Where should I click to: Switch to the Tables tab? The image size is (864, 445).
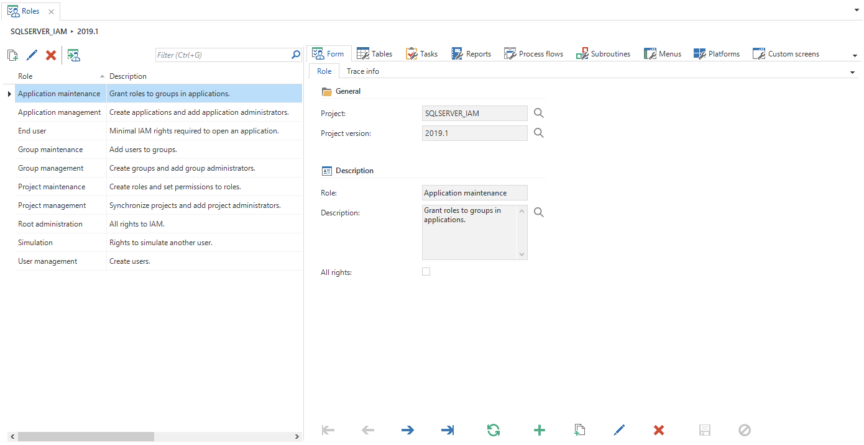[374, 54]
